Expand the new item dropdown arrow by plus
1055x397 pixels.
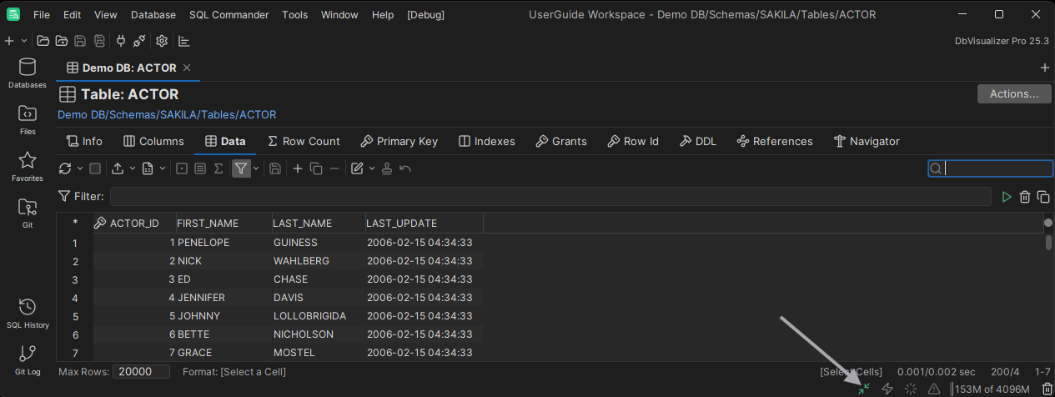coord(24,41)
